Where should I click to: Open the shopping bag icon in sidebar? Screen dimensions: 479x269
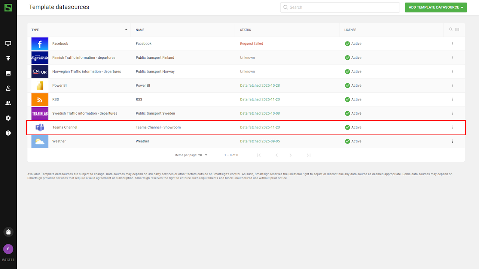(x=8, y=232)
